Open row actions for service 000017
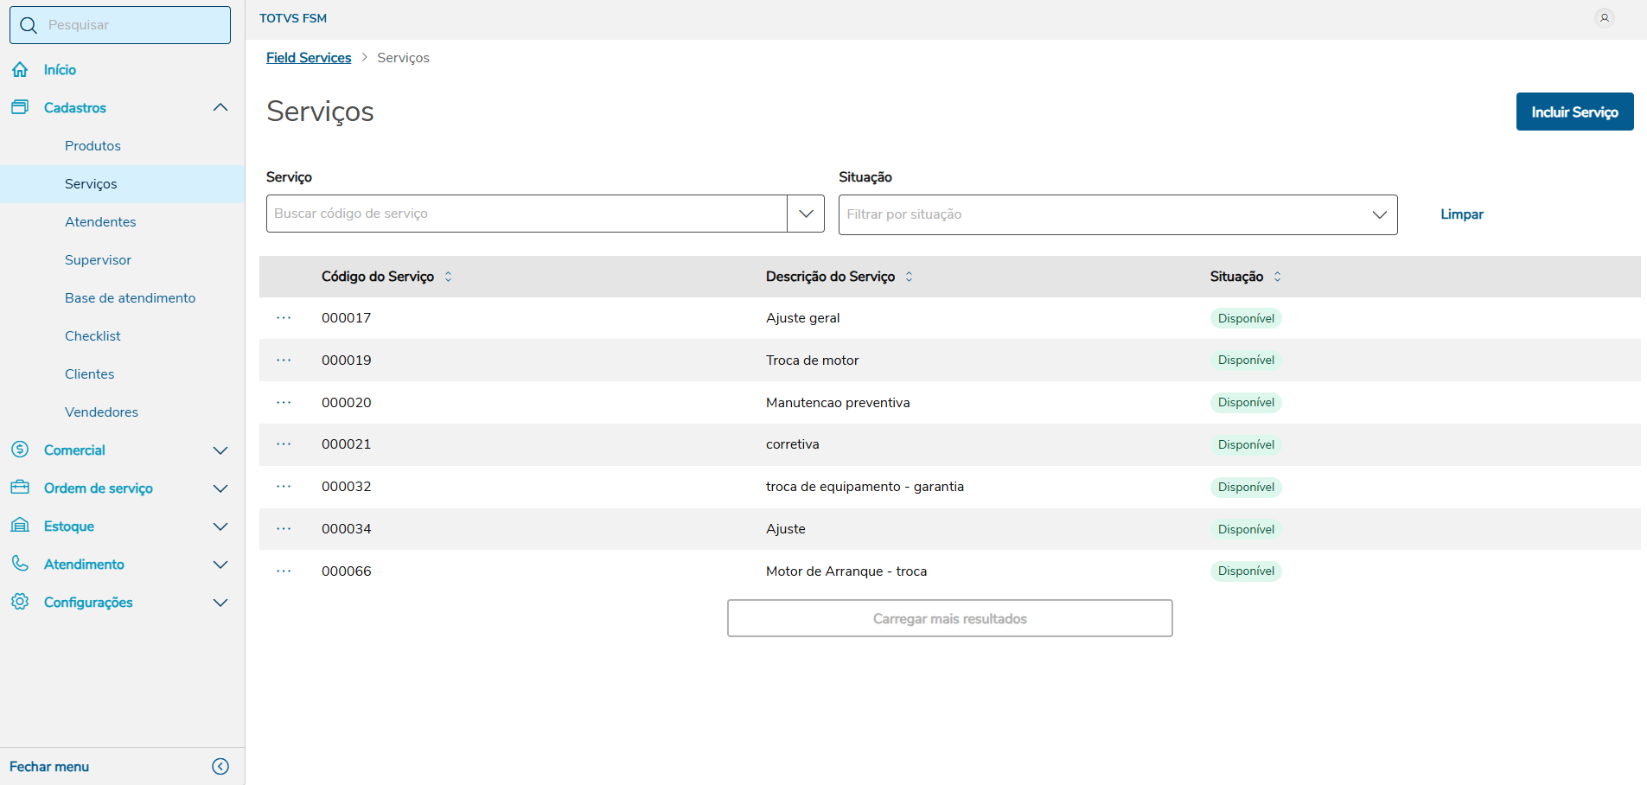The width and height of the screenshot is (1647, 785). point(284,318)
